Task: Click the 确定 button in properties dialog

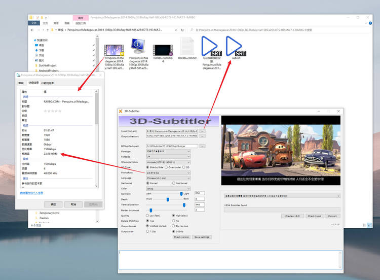Action: point(53,204)
